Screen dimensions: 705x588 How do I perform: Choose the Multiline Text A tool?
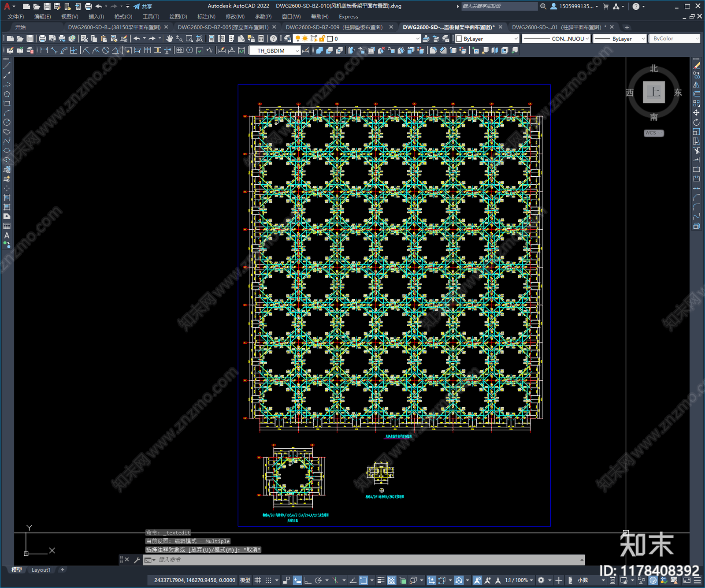[7, 235]
